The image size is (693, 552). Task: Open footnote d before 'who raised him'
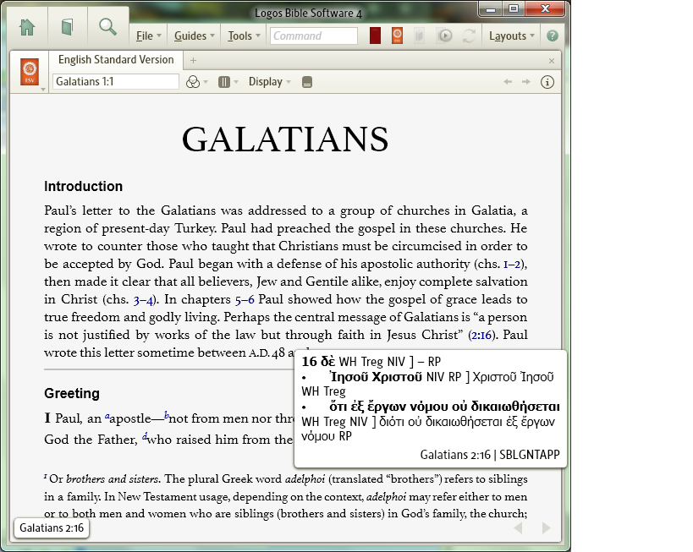(144, 437)
